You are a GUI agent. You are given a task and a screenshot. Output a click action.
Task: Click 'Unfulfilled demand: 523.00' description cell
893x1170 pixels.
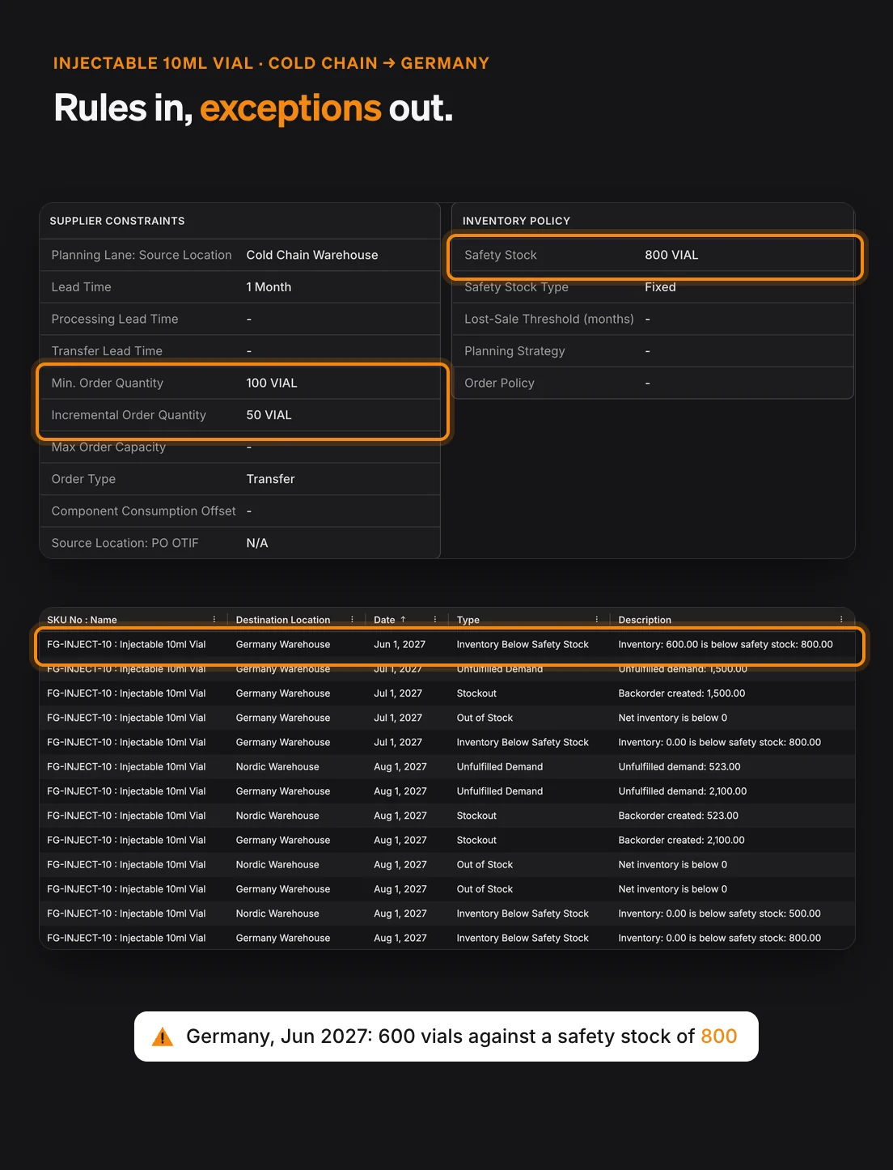coord(679,767)
